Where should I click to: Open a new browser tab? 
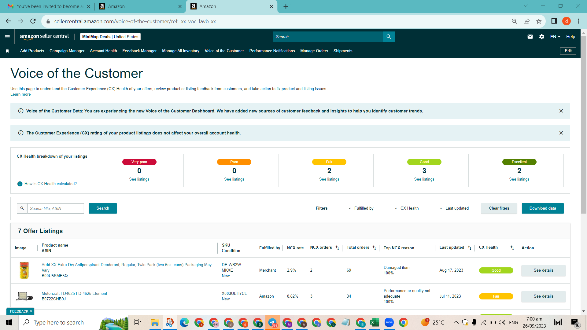[x=286, y=6]
